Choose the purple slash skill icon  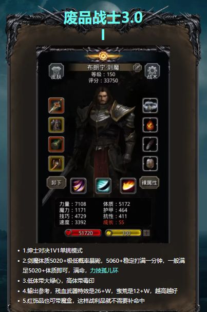click(78, 186)
